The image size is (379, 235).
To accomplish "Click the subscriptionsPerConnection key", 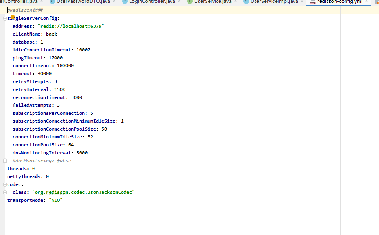I will 49,113.
